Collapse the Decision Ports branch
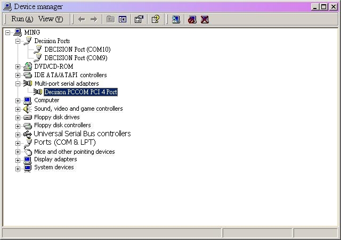 (18, 42)
